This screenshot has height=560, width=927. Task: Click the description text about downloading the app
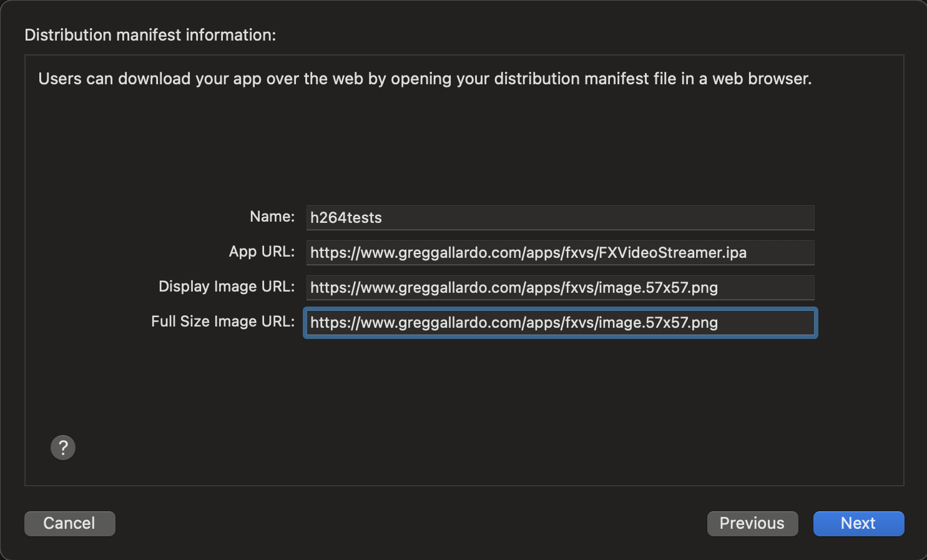(x=424, y=79)
